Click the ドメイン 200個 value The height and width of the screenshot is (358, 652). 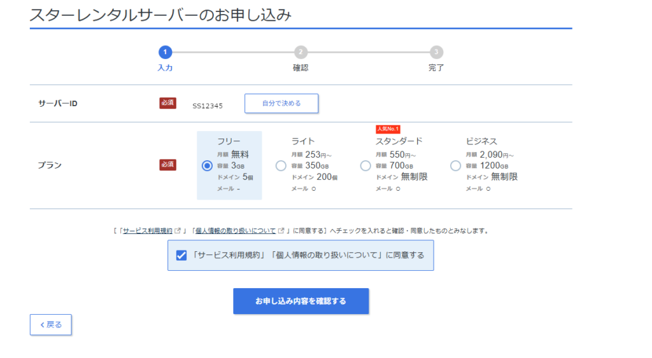tap(327, 177)
